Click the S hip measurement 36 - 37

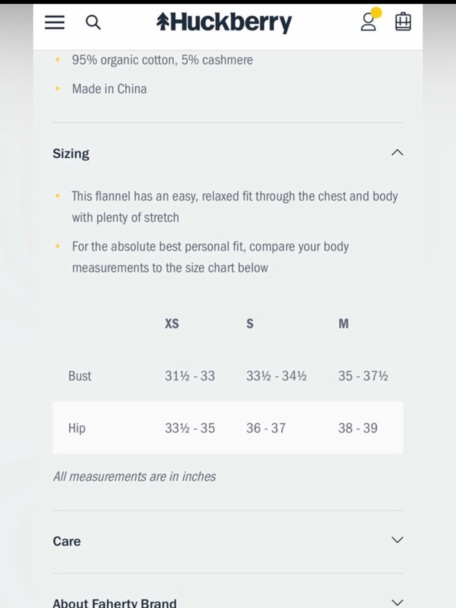[x=266, y=428]
